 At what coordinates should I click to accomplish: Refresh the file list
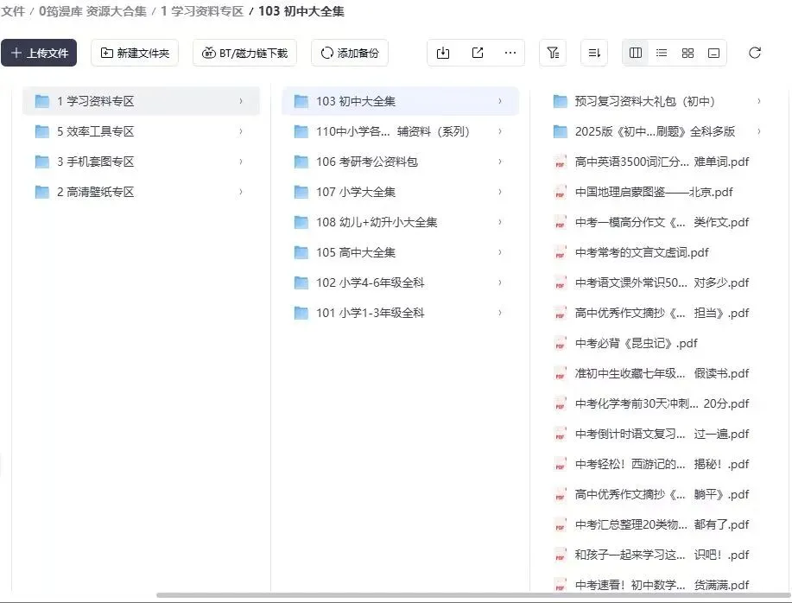point(755,53)
